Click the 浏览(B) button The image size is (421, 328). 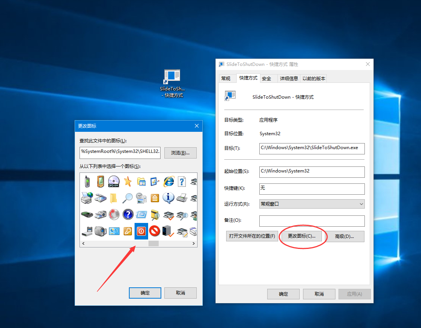180,153
